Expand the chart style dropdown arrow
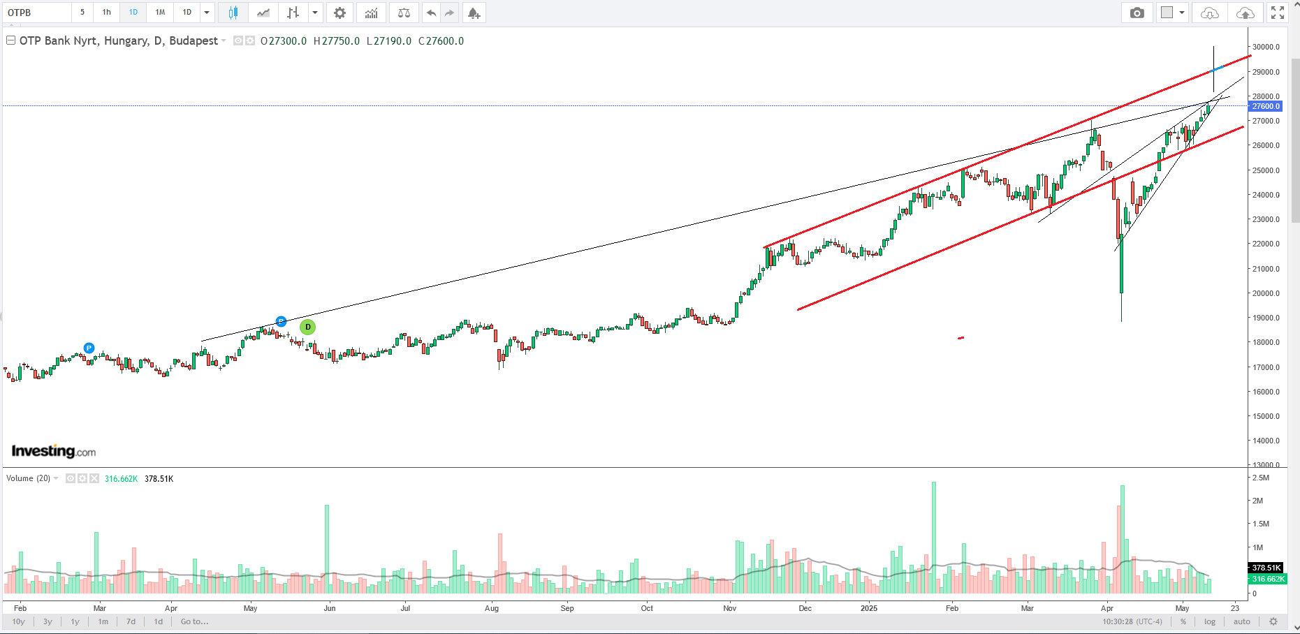Screen dimensions: 1300x634 point(315,13)
